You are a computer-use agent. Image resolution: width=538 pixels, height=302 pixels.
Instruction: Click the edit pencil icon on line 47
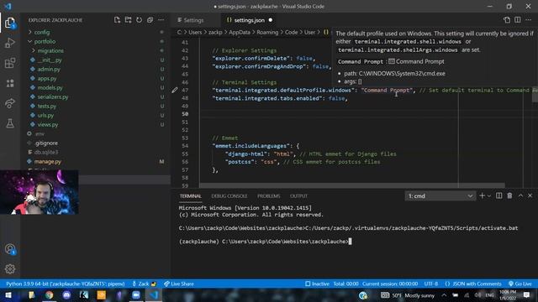click(x=175, y=90)
